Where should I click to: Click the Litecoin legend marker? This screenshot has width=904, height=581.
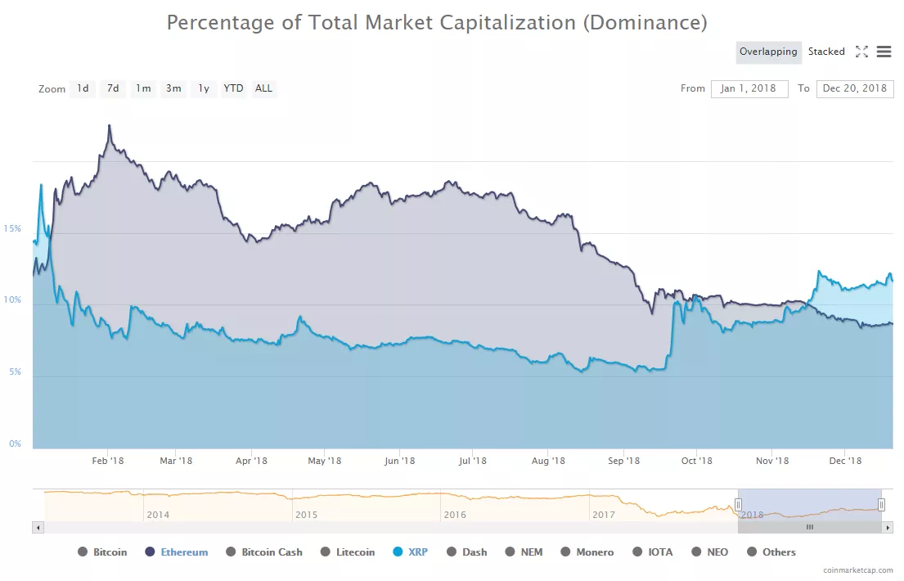pyautogui.click(x=326, y=552)
